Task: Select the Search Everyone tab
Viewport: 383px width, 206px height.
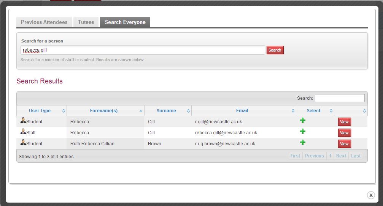Action: [x=125, y=22]
